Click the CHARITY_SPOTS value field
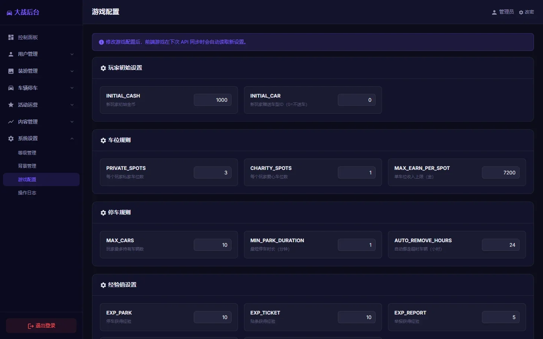 click(357, 173)
